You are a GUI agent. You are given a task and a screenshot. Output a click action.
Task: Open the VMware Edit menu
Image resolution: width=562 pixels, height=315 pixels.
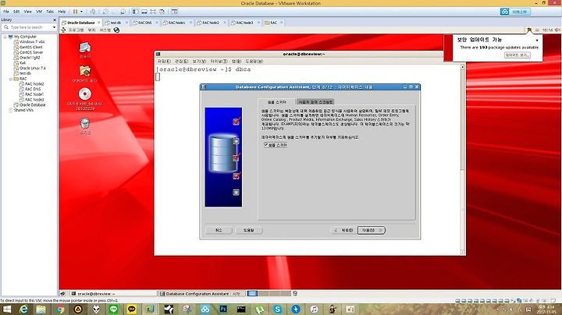(16, 12)
